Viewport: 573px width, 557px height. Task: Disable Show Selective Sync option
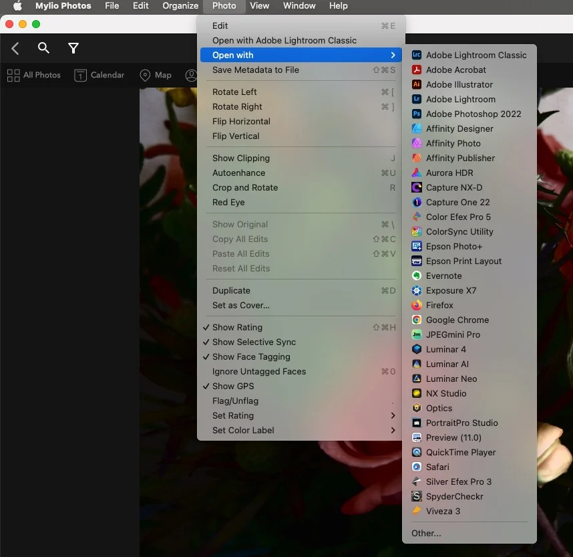(x=254, y=342)
